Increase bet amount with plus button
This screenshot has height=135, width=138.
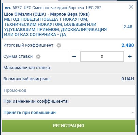(x=130, y=56)
